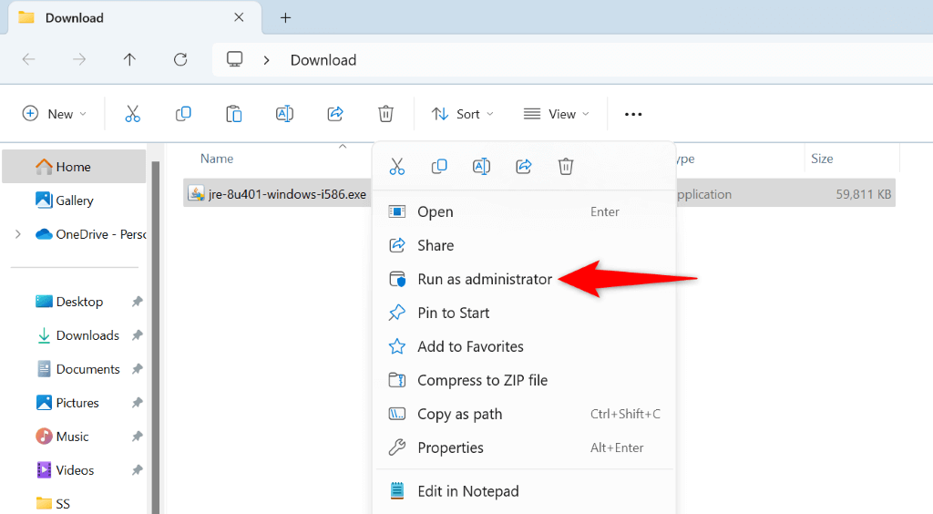Choose Compress to ZIP file
This screenshot has width=933, height=514.
tap(524, 380)
